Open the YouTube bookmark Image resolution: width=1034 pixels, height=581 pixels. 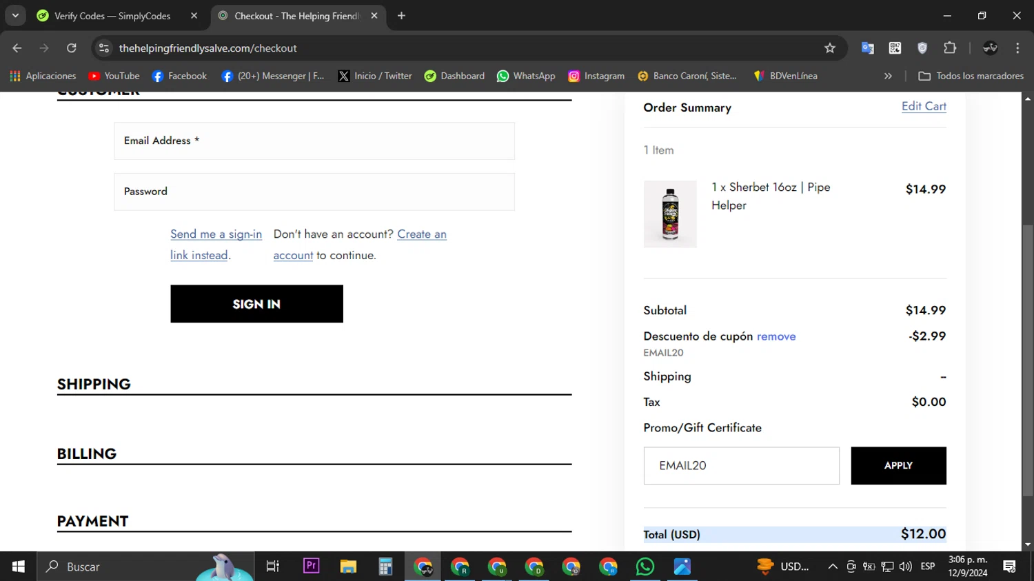[114, 76]
